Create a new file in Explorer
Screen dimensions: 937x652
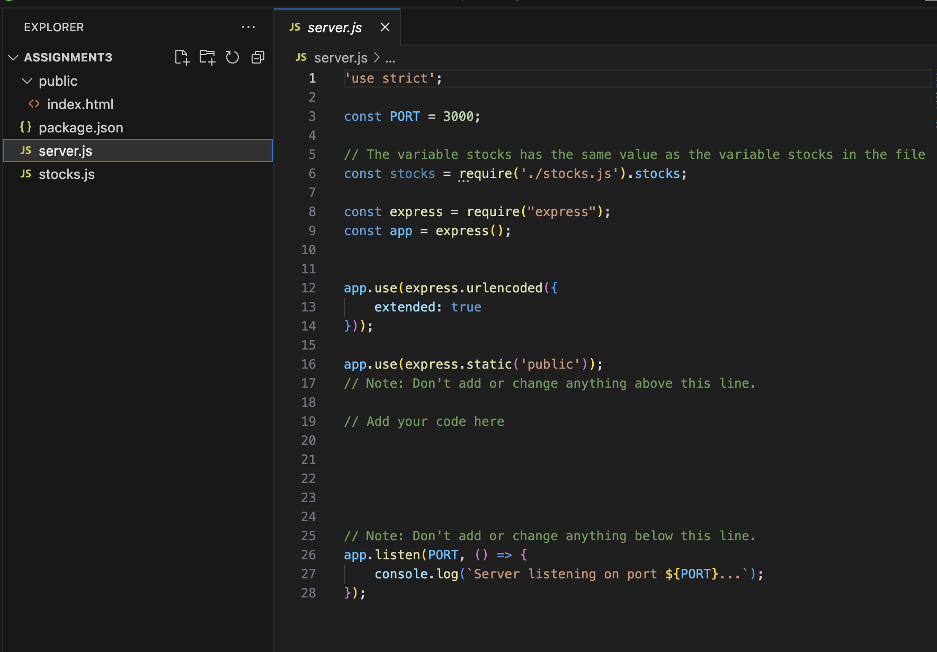point(182,57)
